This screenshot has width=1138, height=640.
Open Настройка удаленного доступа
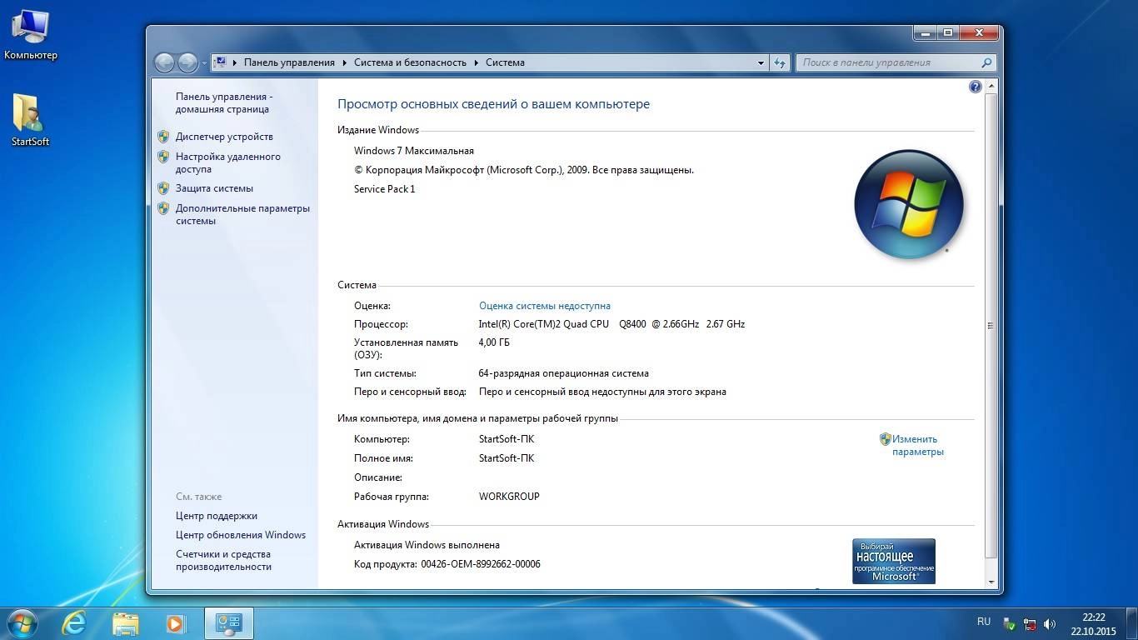(227, 162)
